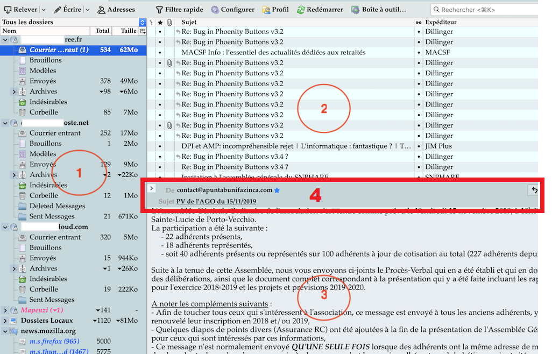The width and height of the screenshot is (552, 354).
Task: Click sender contact@apuntabunifazinca.com address
Action: (x=224, y=190)
